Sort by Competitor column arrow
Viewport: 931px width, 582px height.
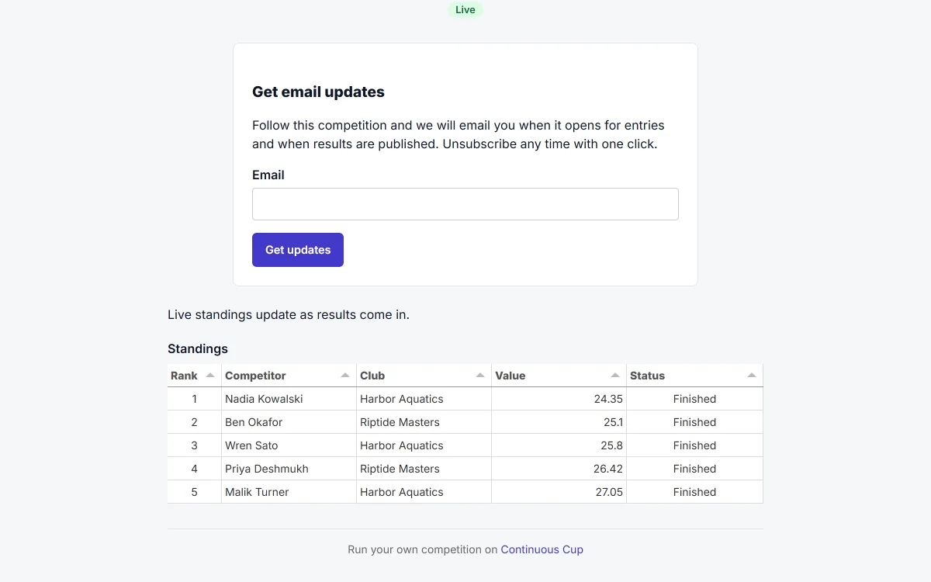[345, 375]
